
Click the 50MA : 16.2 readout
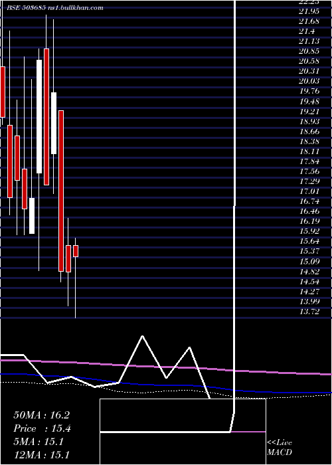tap(41, 415)
